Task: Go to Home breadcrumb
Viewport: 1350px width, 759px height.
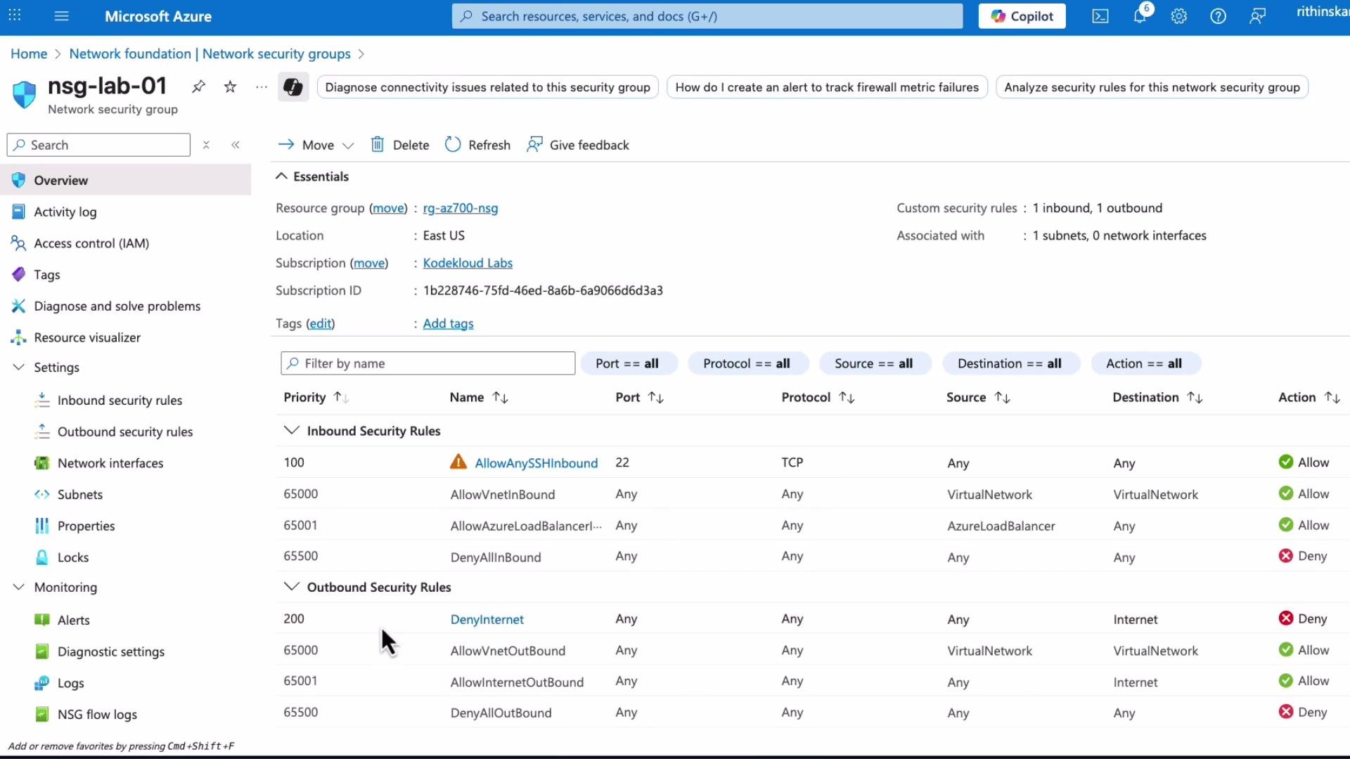Action: click(x=29, y=53)
